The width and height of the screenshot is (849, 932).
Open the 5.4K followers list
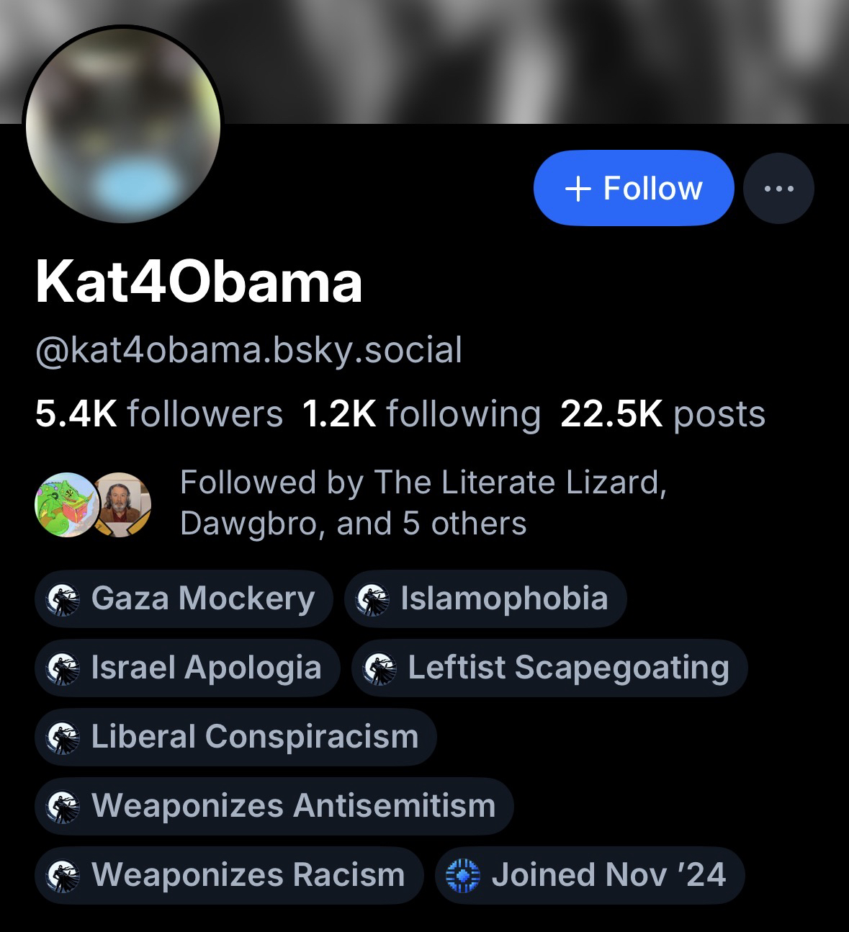159,414
